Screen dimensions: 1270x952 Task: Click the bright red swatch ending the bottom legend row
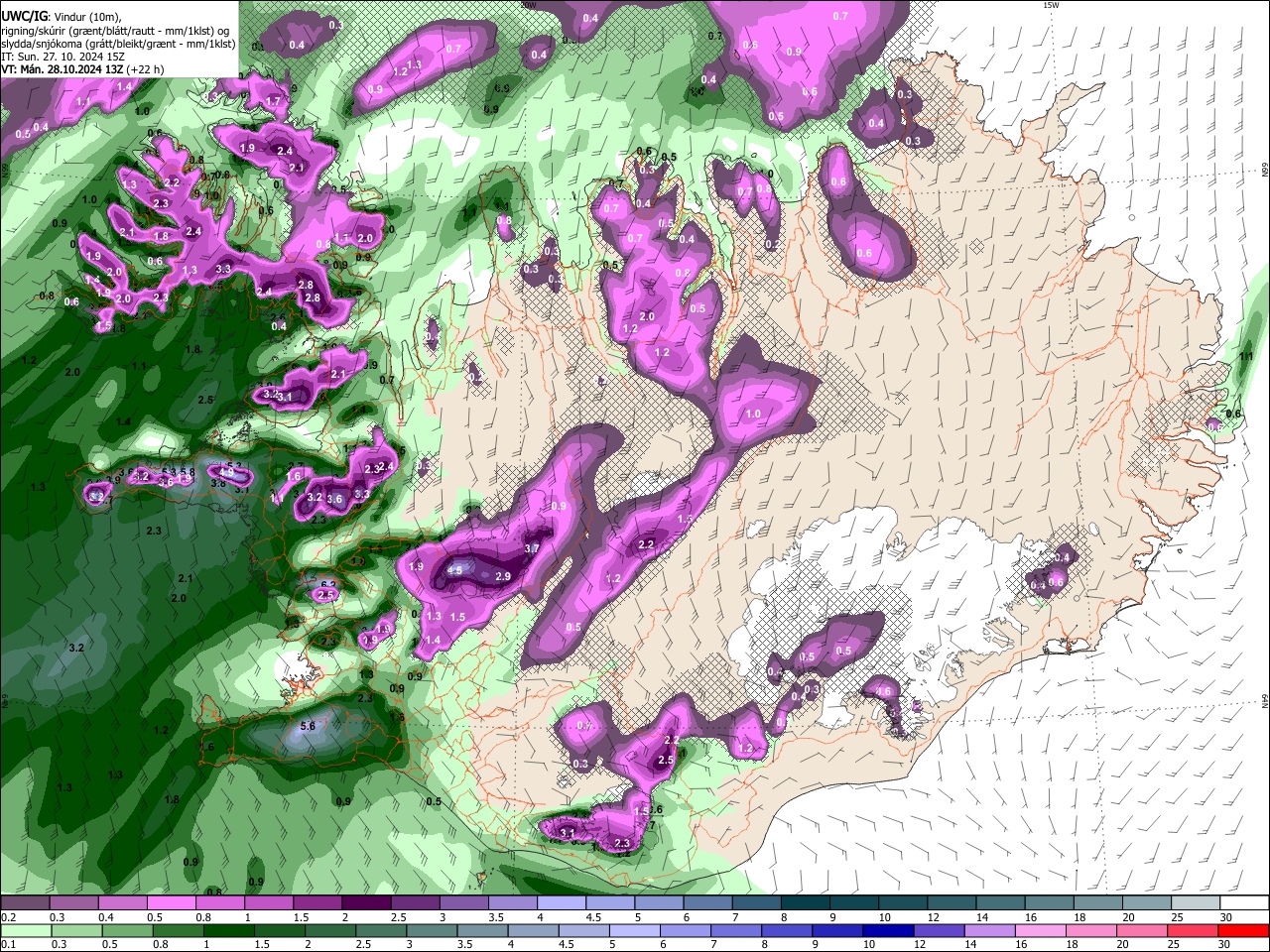[1244, 931]
